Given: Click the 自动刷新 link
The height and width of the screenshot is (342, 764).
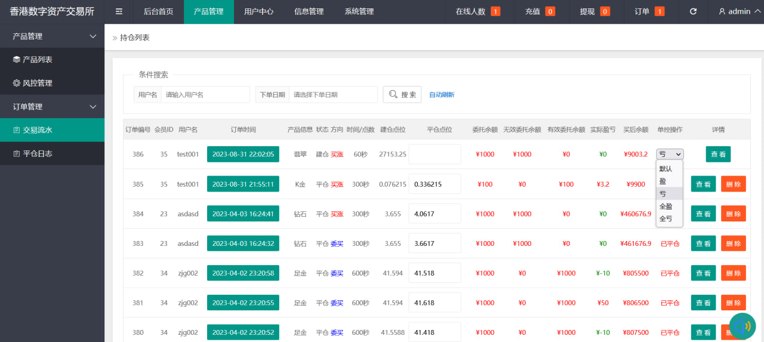Looking at the screenshot, I should pos(442,94).
